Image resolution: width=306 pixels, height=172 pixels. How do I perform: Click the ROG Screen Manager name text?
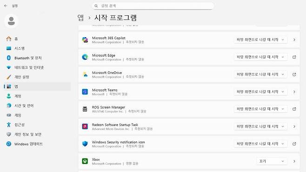pos(108,107)
